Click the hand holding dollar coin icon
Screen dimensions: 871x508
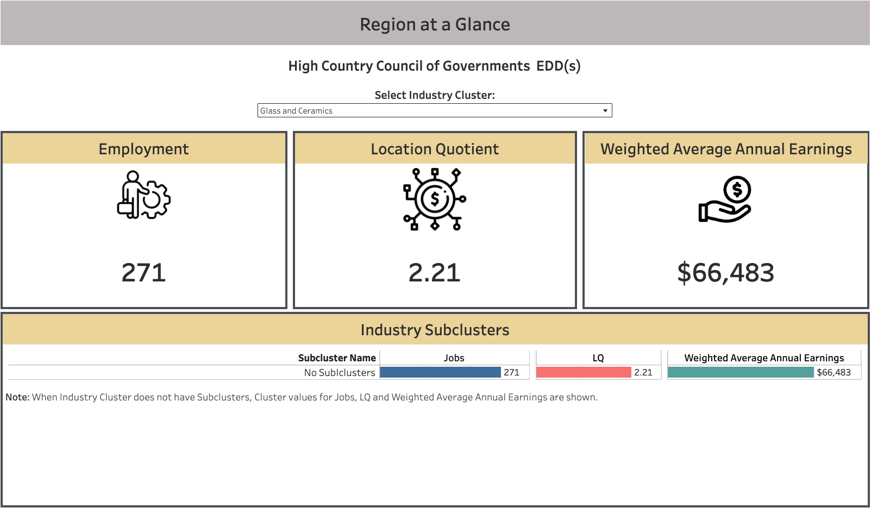click(x=725, y=199)
